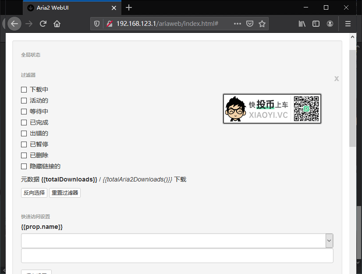This screenshot has height=274, width=362.
Task: Check the 已完成 filter checkbox
Action: coord(24,122)
